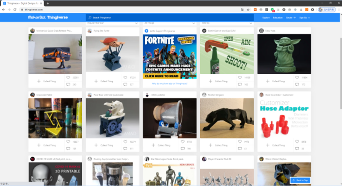Open comments on Panther Origami card
The width and height of the screenshot is (342, 186).
pos(240,148)
